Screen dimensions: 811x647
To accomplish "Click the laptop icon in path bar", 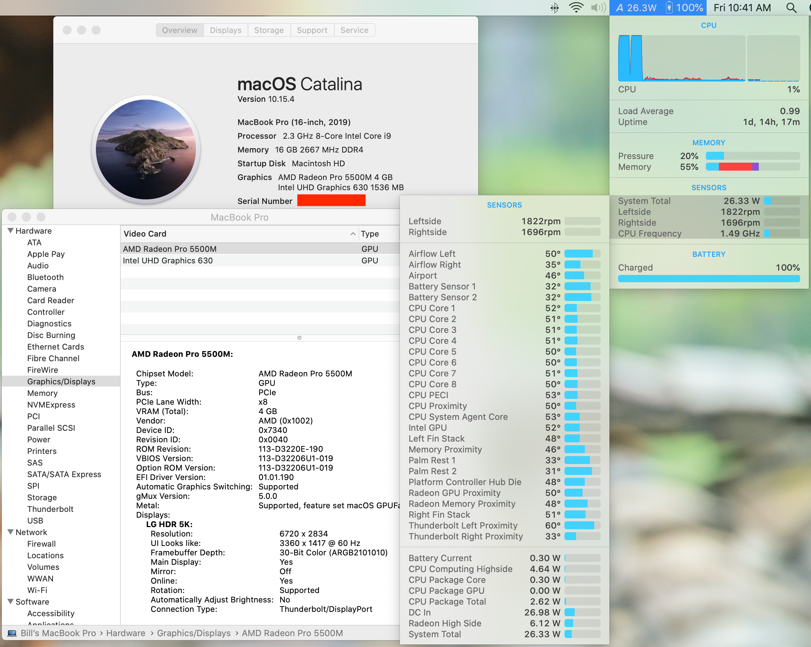I will [x=12, y=634].
